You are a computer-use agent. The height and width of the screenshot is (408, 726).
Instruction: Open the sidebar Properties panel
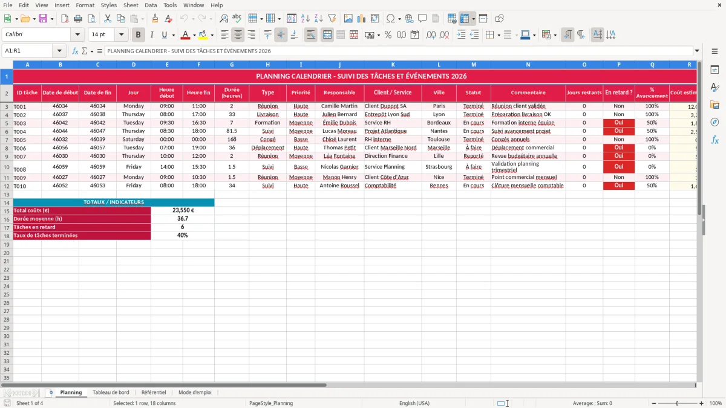point(715,70)
